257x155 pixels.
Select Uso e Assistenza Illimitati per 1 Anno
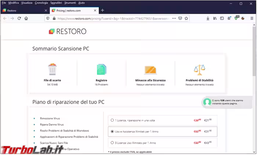coord(112,131)
